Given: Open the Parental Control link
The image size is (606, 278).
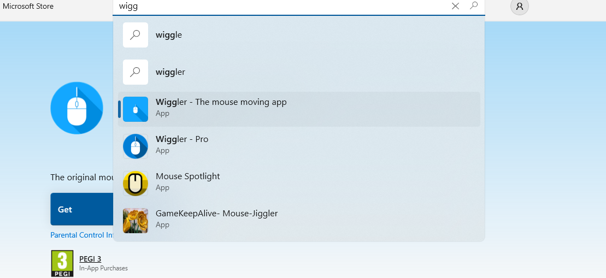Looking at the screenshot, I should click(x=82, y=235).
